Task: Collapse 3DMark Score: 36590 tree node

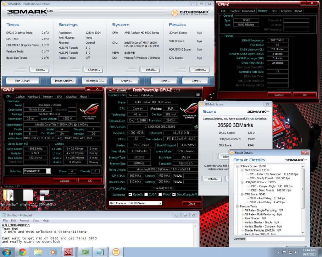Action: pos(237,166)
